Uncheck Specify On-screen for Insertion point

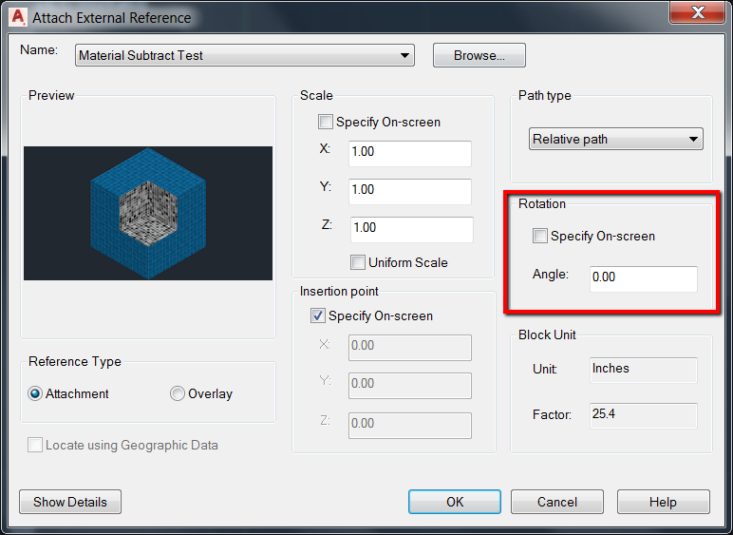point(319,315)
